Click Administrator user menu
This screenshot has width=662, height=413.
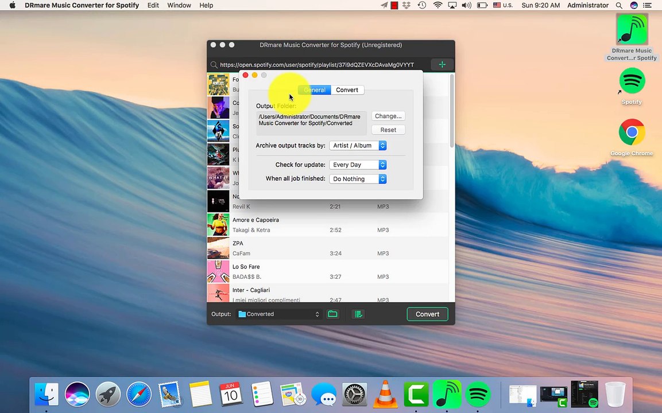[x=588, y=6]
